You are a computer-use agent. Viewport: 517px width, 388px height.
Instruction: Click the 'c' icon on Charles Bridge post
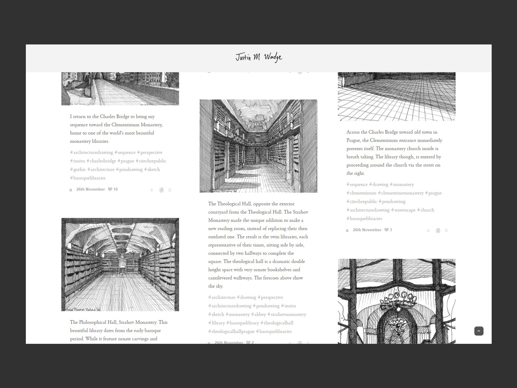point(152,190)
